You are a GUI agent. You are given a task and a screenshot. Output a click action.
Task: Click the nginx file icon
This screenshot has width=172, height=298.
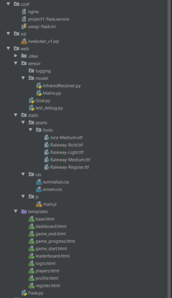pos(24,11)
